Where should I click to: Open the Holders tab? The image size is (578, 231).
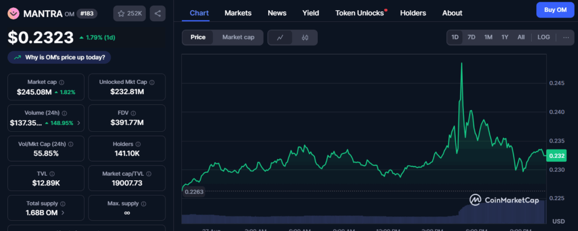click(413, 13)
